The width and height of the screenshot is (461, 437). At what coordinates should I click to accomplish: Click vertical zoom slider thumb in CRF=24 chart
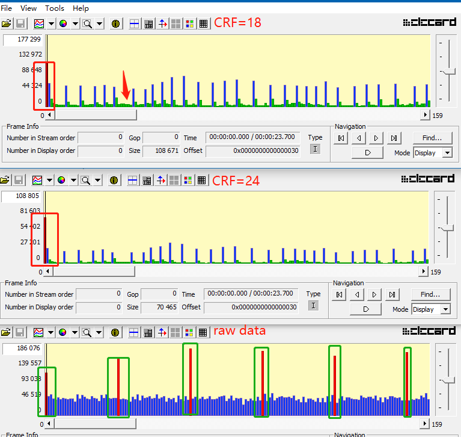click(x=447, y=228)
